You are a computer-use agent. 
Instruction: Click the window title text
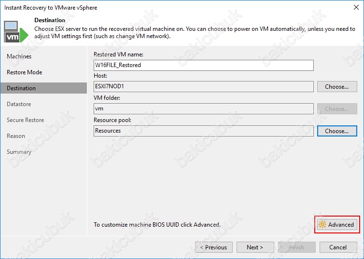51,8
